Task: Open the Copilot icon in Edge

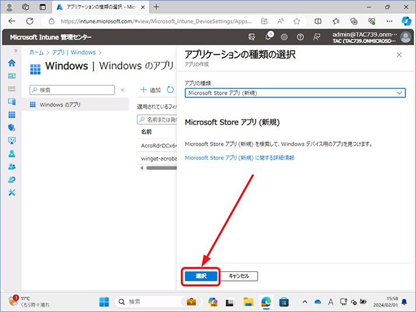Action: [406, 21]
